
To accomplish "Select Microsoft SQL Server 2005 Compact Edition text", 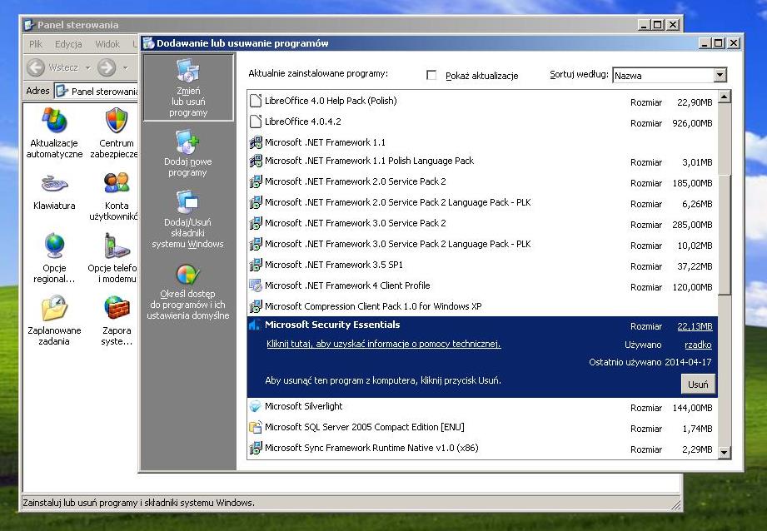I will coord(365,427).
